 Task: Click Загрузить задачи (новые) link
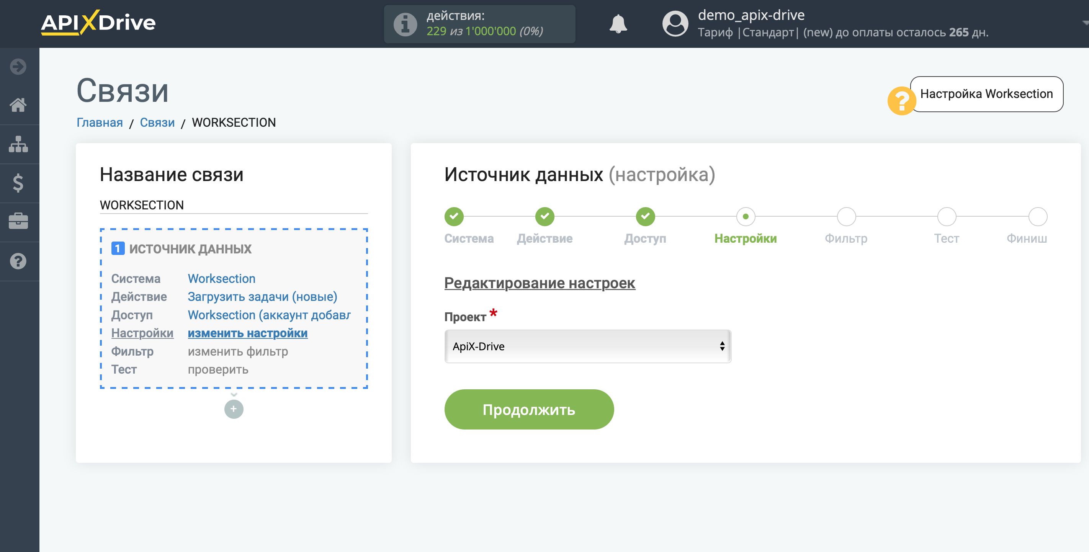pyautogui.click(x=263, y=297)
